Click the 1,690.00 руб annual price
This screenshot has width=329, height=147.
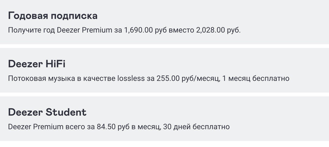(145, 30)
